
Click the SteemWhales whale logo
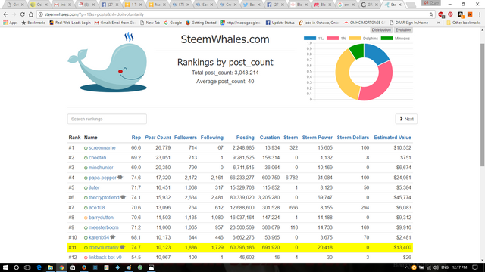108,63
